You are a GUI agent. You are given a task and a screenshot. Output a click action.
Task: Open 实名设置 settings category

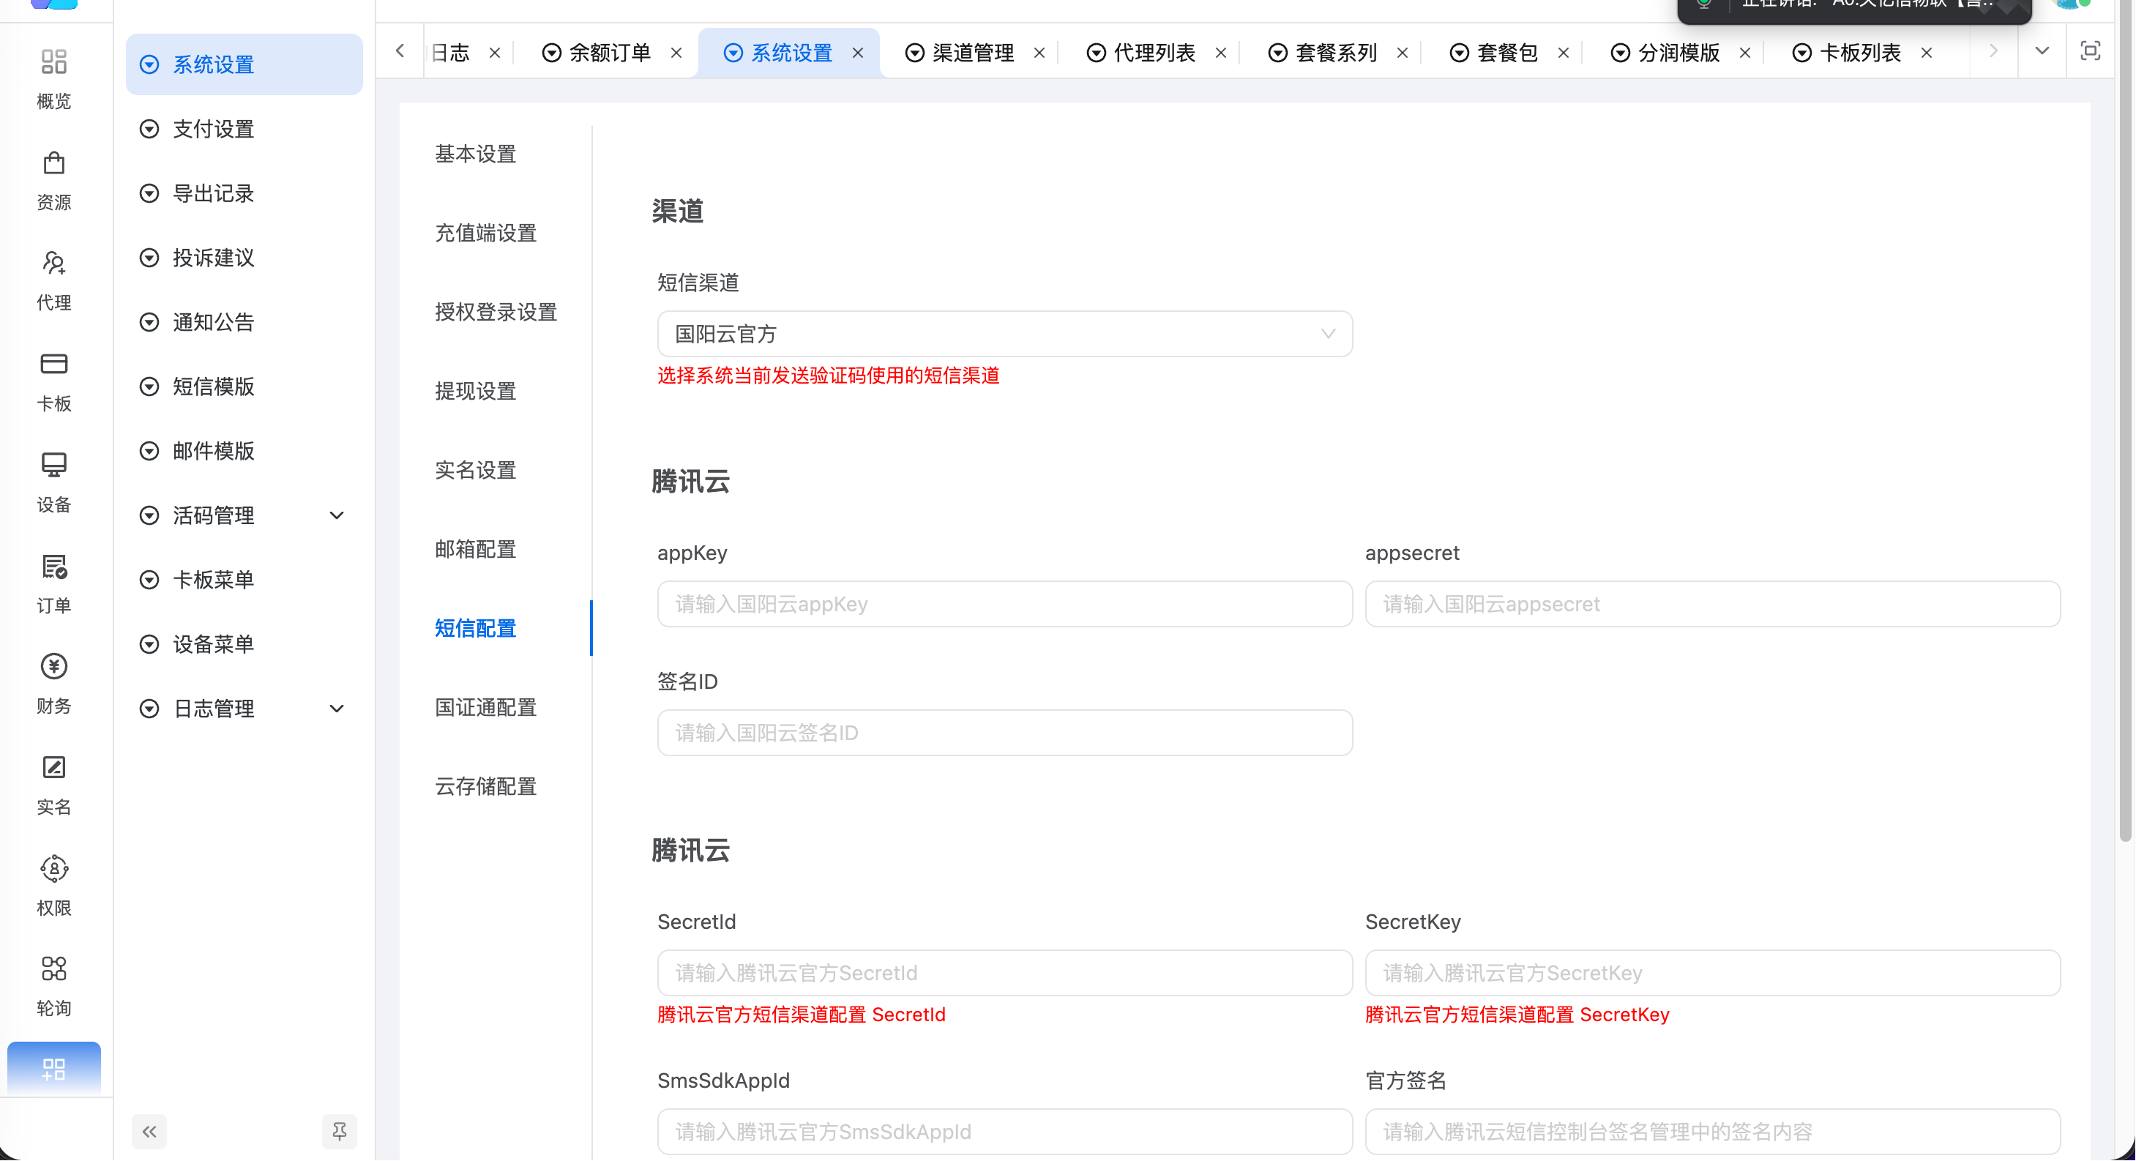pyautogui.click(x=476, y=470)
